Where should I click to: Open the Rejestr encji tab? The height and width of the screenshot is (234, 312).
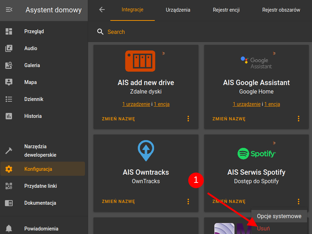(x=226, y=10)
